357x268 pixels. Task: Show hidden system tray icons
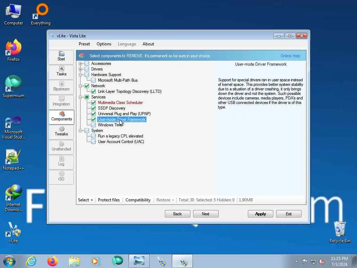[x=296, y=262]
